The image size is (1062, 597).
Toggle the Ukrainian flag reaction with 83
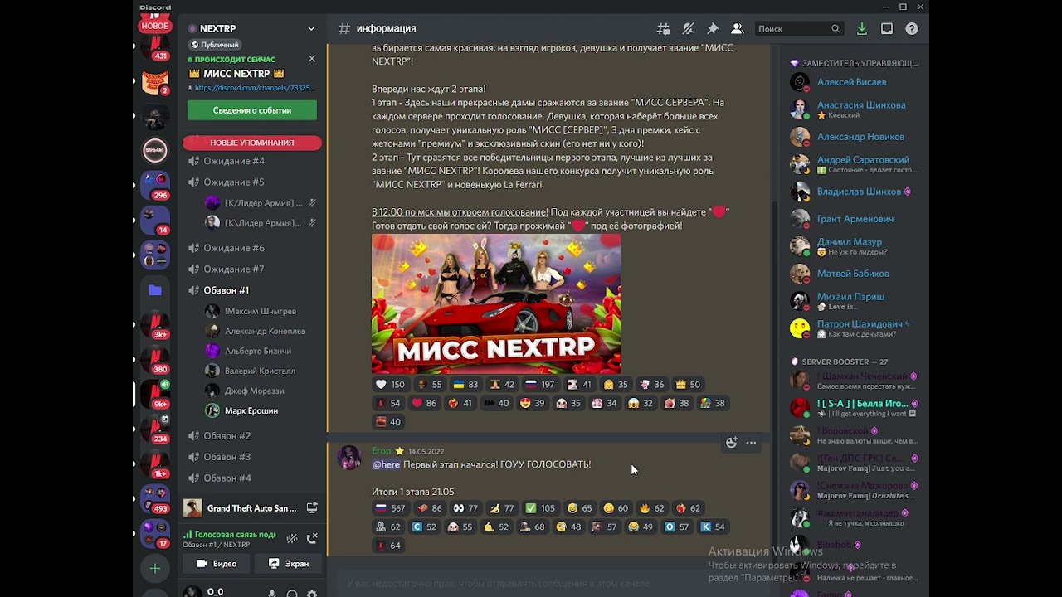coord(465,385)
